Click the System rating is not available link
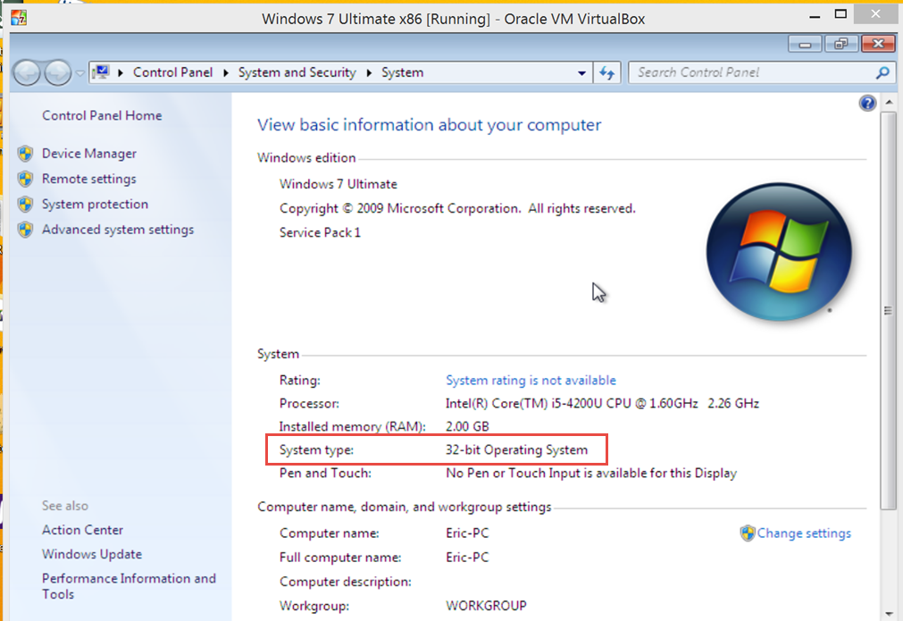Image resolution: width=903 pixels, height=621 pixels. 531,380
